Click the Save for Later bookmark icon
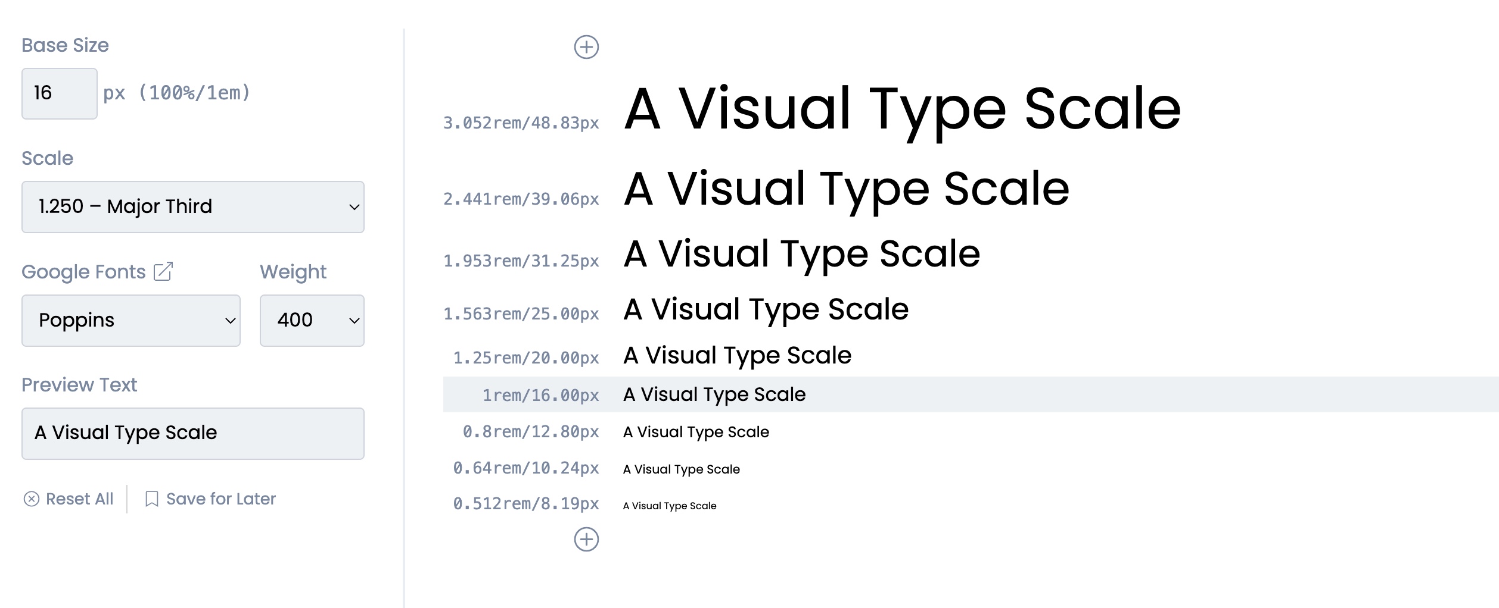Screen dimensions: 1499x608 click(152, 499)
